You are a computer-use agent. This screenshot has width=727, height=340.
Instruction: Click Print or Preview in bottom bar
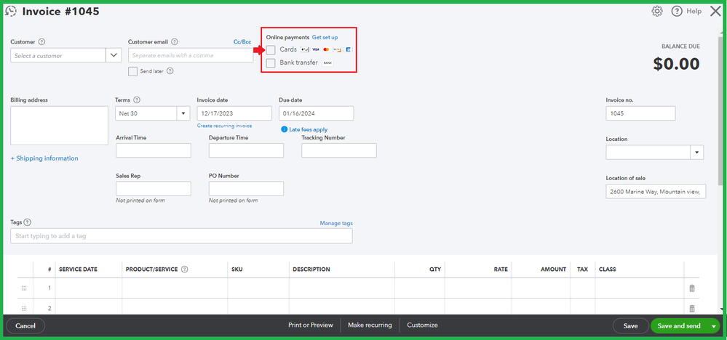pyautogui.click(x=311, y=325)
